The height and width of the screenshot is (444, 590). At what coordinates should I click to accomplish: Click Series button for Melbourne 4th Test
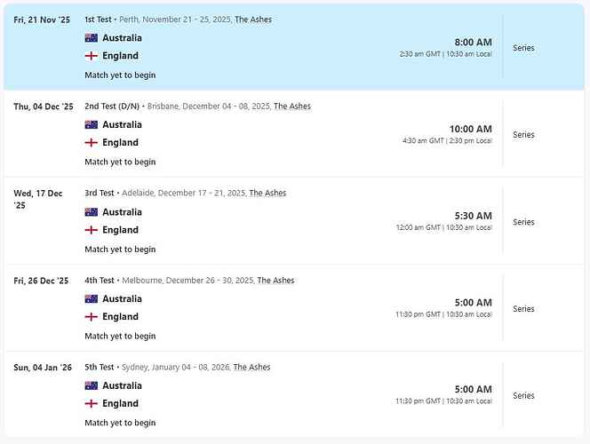[523, 309]
